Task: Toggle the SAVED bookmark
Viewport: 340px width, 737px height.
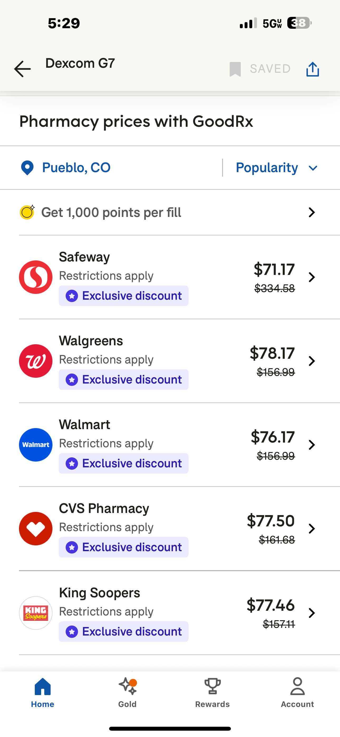Action: 260,69
